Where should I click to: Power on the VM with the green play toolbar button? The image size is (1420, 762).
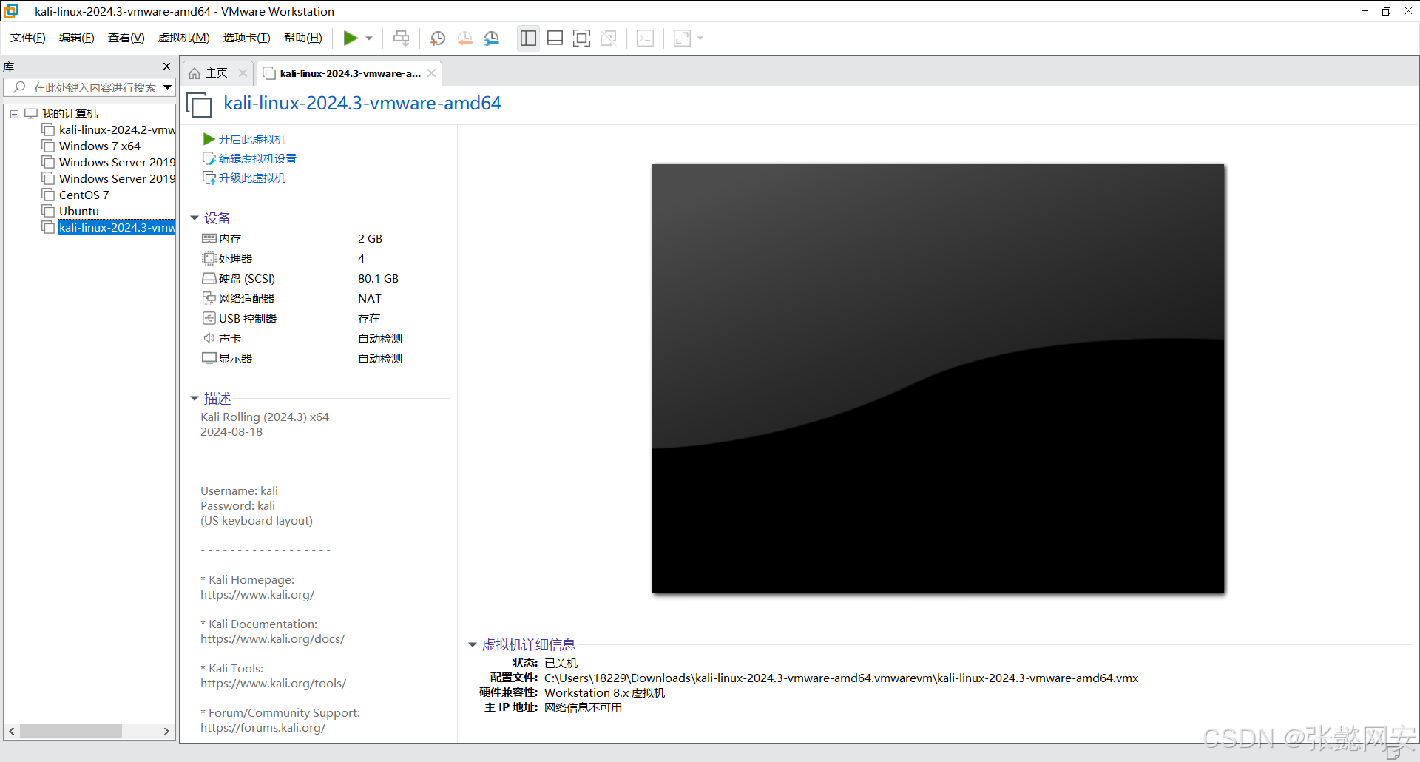[x=351, y=38]
